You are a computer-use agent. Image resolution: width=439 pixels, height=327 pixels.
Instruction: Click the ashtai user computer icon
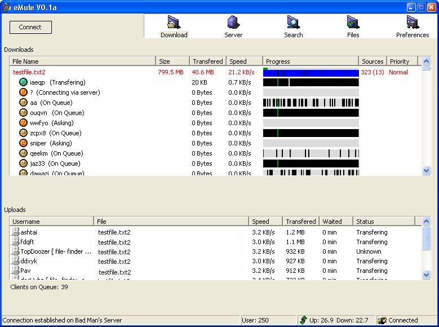(15, 232)
